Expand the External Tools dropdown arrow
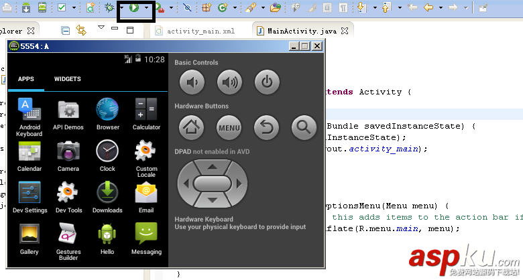 click(172, 7)
